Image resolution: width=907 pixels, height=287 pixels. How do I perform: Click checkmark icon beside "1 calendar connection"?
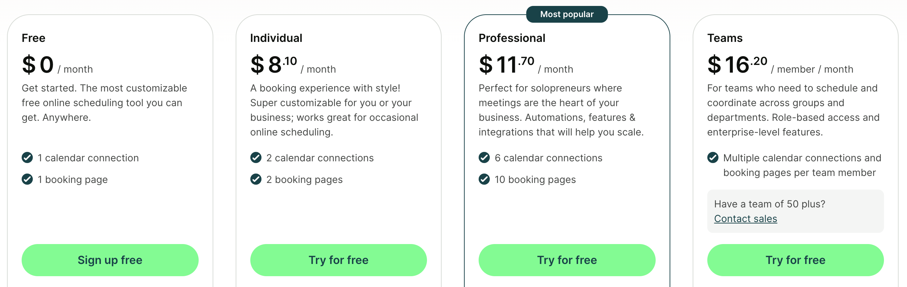27,157
